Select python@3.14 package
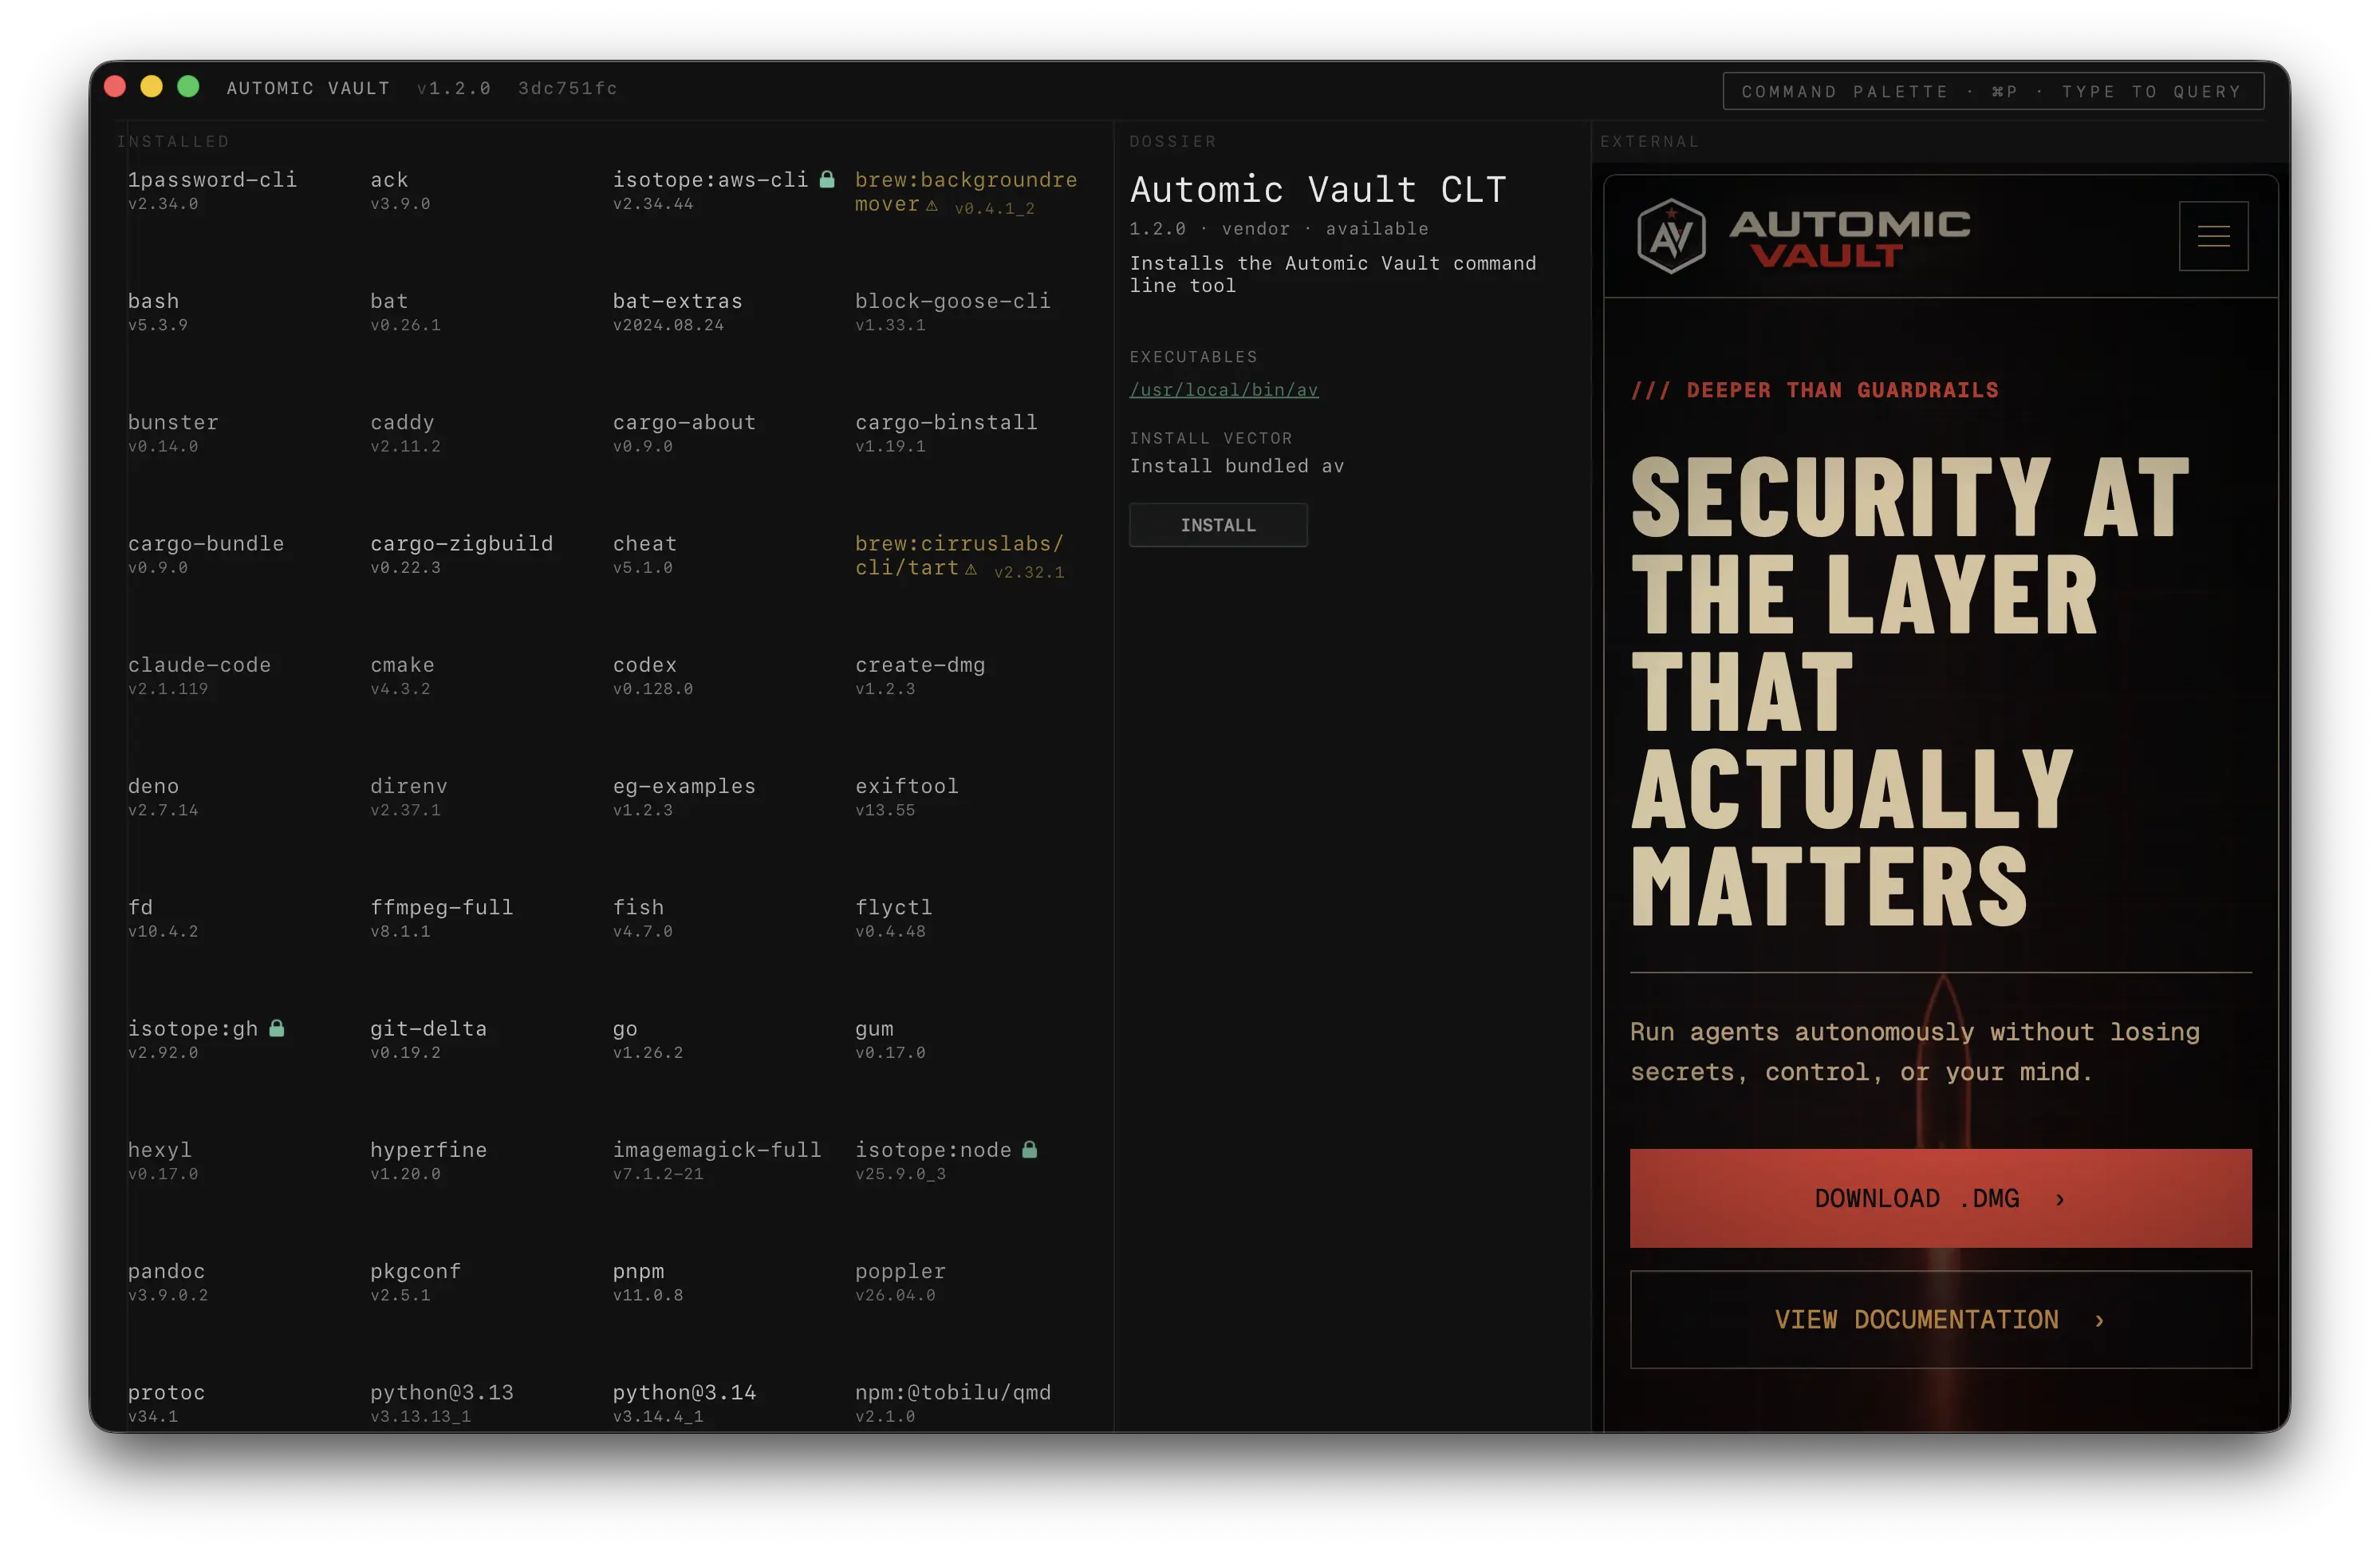Screen dimensions: 2380x1551 684,1403
